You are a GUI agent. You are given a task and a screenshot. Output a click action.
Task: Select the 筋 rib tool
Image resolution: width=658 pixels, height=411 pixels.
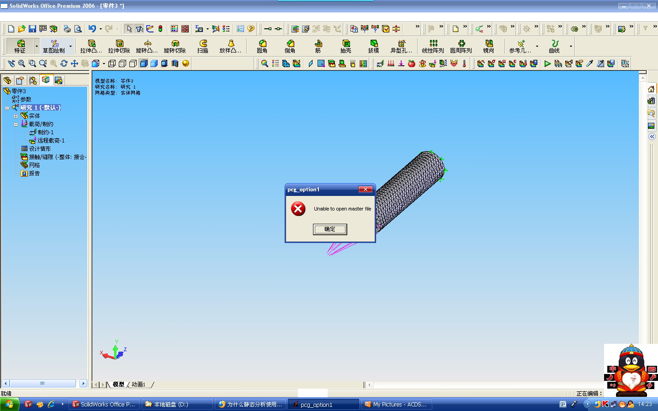coord(318,47)
